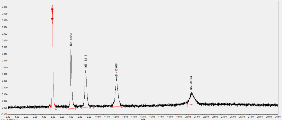Click the 25.00 x-axis tick label
282x120 pixels.
click(x=233, y=117)
